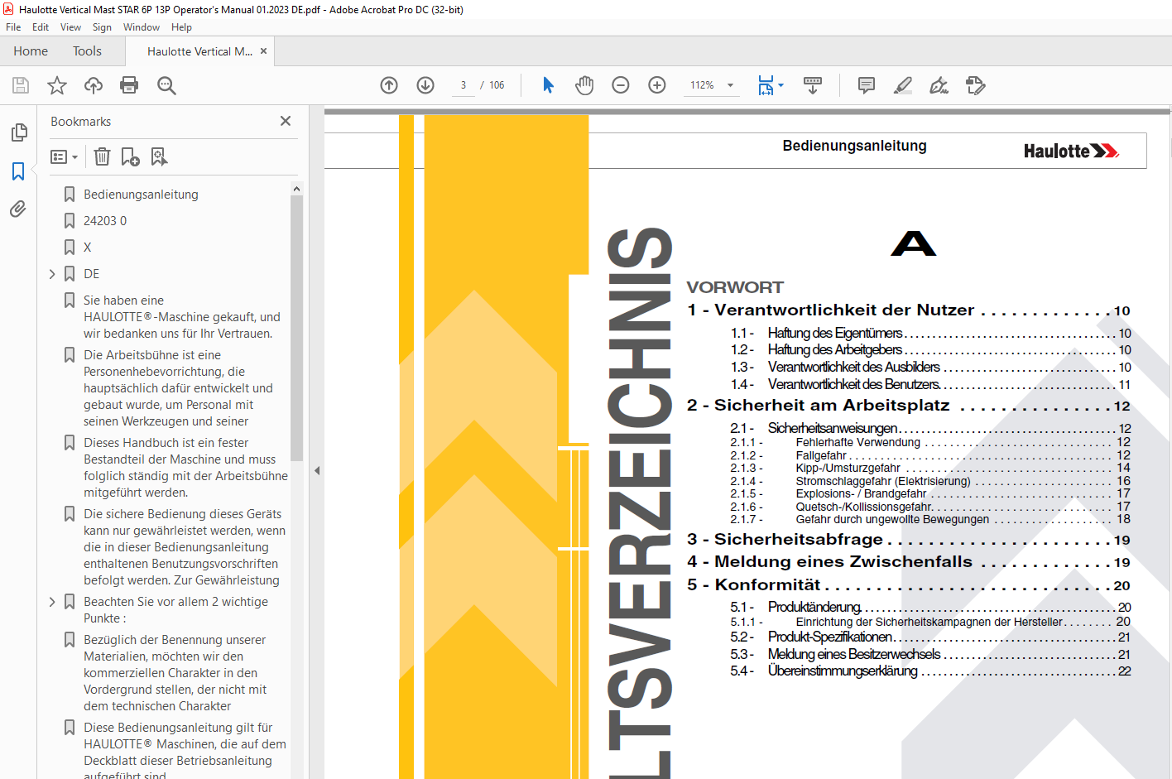This screenshot has width=1172, height=779.
Task: Open the find text magnifier tool
Action: [x=166, y=85]
